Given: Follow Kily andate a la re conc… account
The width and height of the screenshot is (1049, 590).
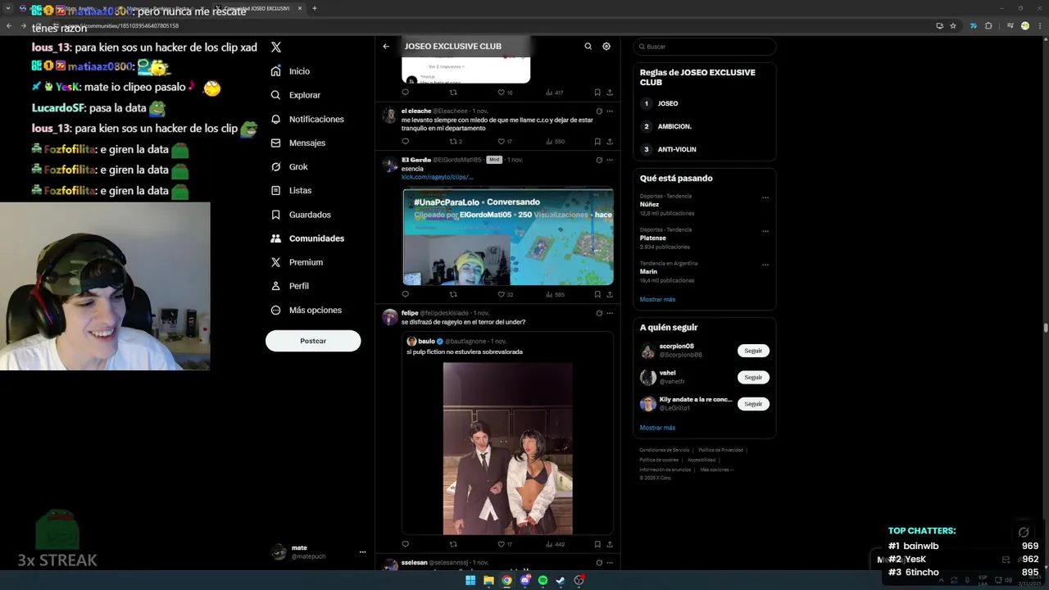Looking at the screenshot, I should [753, 404].
